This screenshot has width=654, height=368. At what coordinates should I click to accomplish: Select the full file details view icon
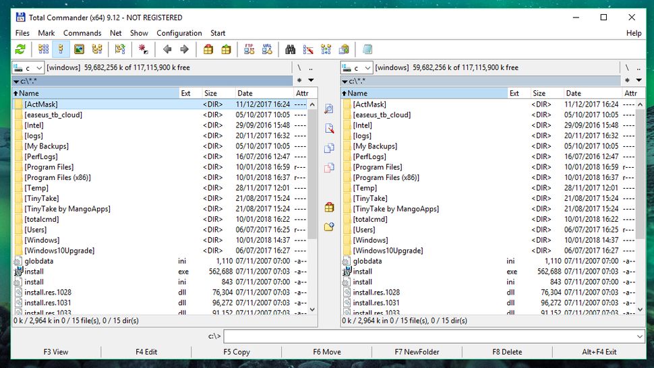[x=61, y=49]
